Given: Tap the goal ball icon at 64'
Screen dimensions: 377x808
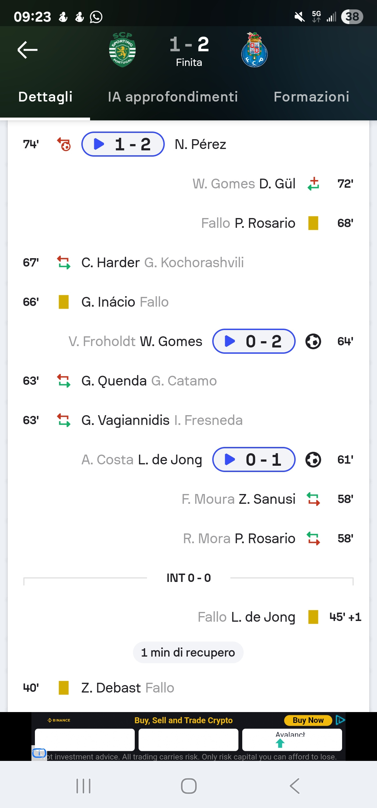Looking at the screenshot, I should point(313,341).
